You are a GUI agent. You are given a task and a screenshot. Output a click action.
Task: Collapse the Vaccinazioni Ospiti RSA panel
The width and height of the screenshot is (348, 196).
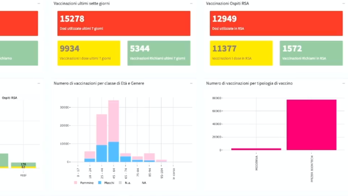pos(344,3)
